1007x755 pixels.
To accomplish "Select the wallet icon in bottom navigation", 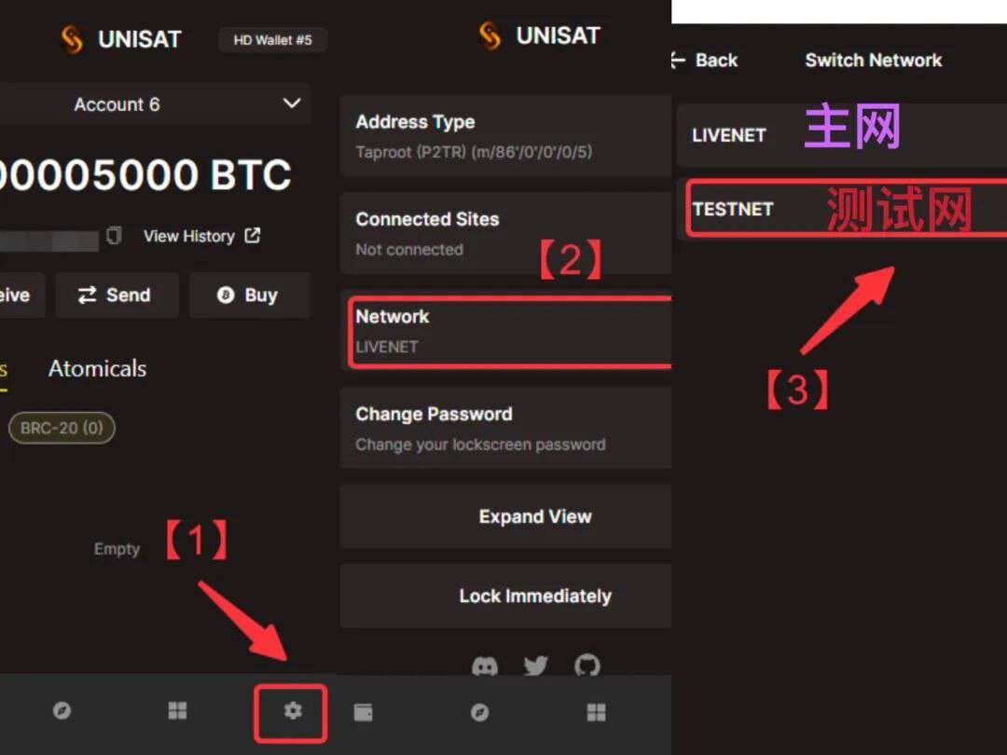I will pyautogui.click(x=363, y=712).
